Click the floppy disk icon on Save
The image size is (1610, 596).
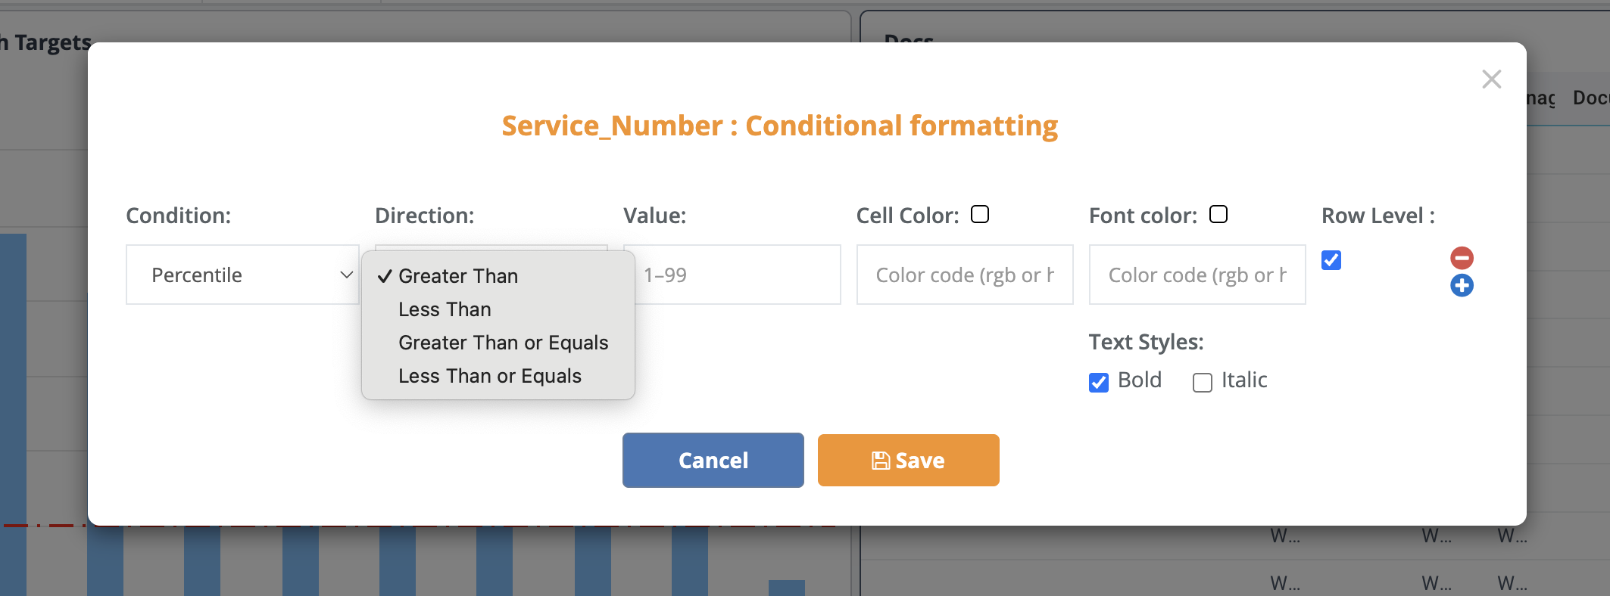coord(881,461)
